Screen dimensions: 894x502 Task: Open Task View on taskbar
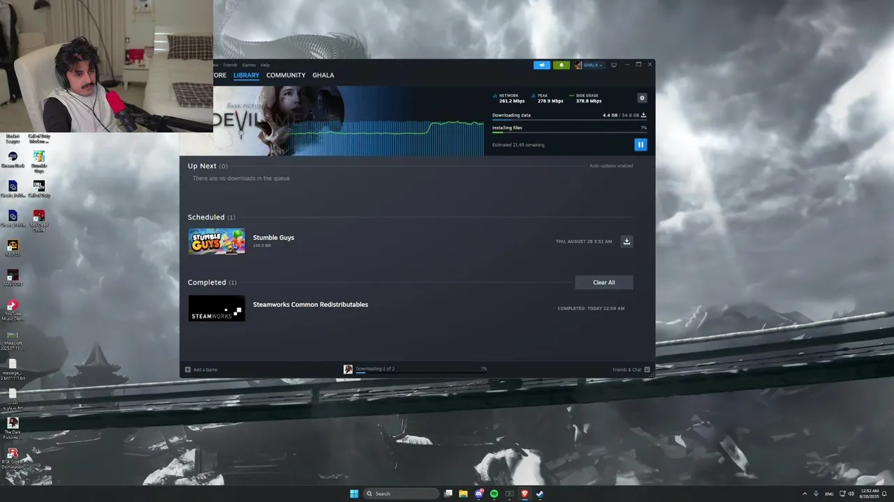(448, 494)
